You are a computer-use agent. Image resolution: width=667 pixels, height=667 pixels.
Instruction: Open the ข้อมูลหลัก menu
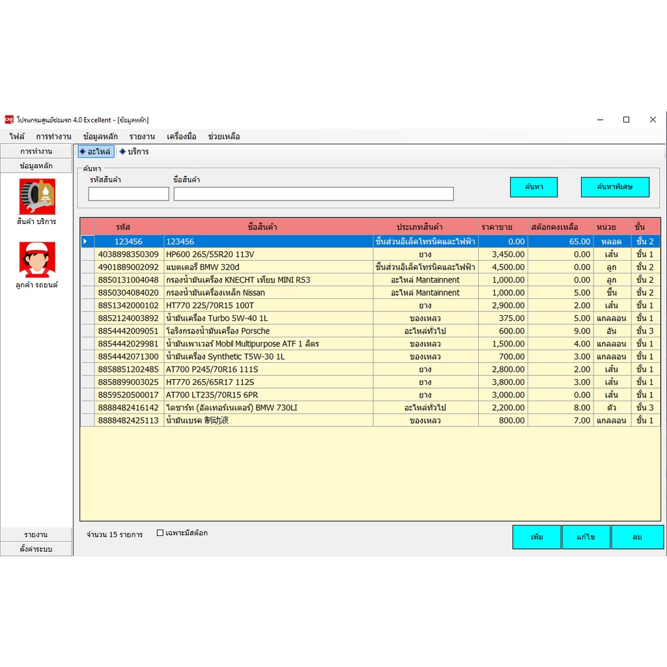tap(100, 137)
